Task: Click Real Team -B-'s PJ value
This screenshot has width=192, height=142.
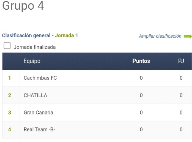Action: click(x=181, y=129)
